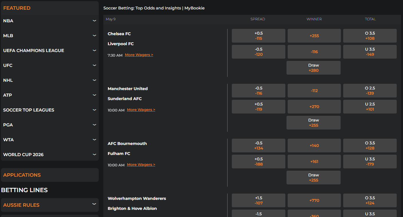
Task: Expand the Soccer Top Leagues chevron
Action: click(94, 110)
